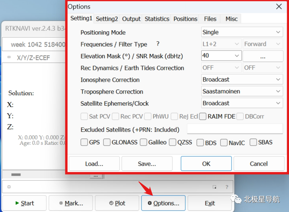This screenshot has height=212, width=289.
Task: Switch to the Setting2 tab
Action: [107, 19]
